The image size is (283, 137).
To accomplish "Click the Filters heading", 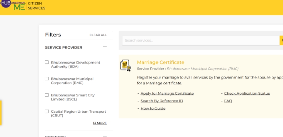I will click(53, 35).
